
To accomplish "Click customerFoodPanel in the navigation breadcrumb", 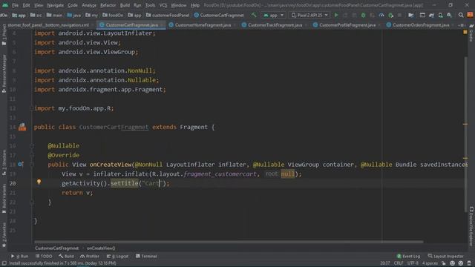I will [168, 15].
